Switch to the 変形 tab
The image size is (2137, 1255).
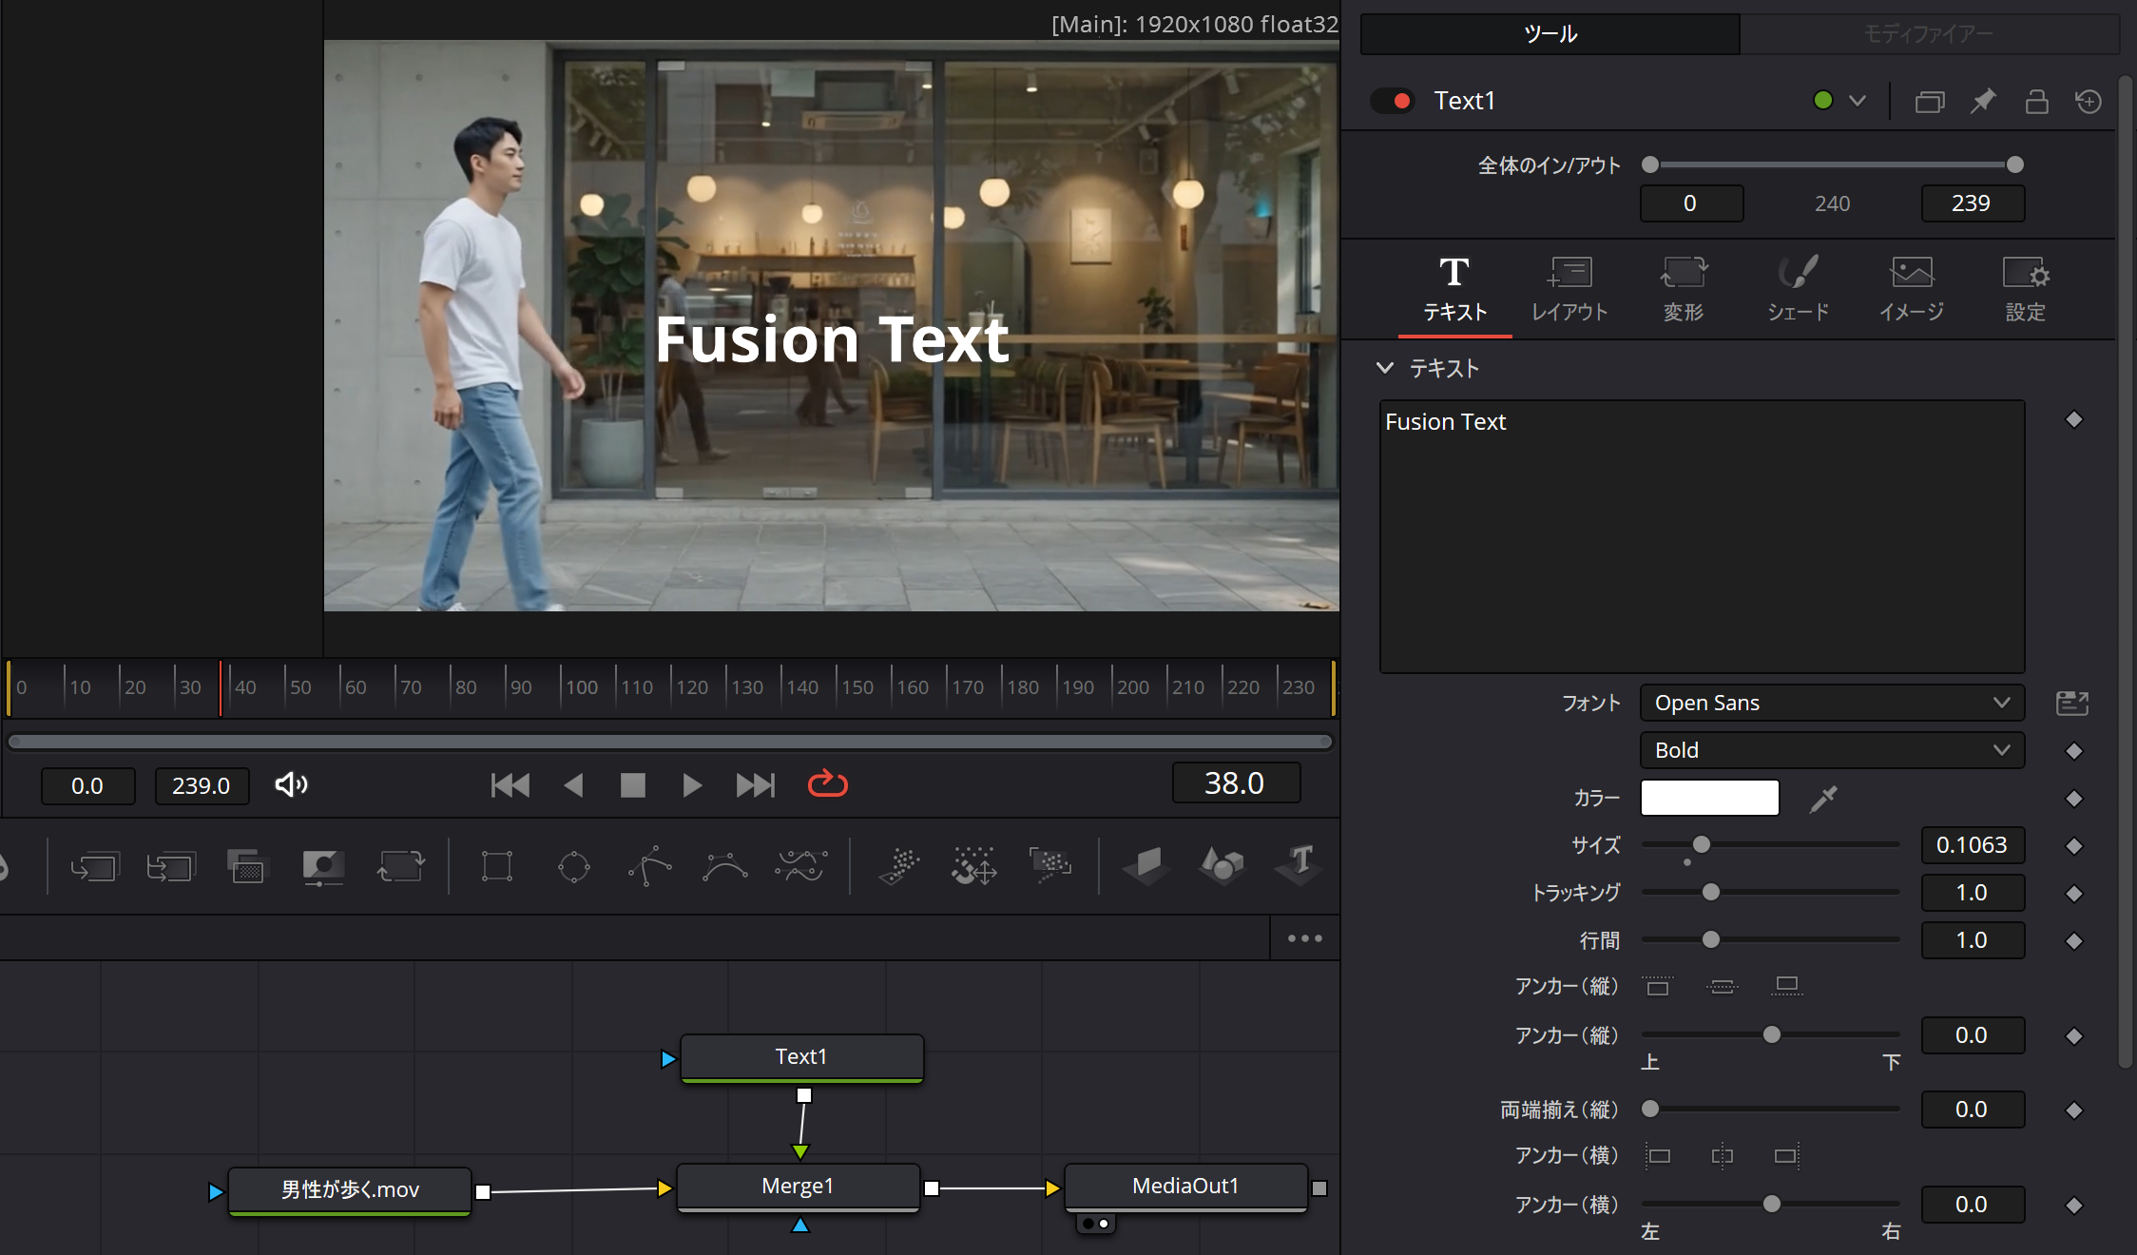tap(1684, 290)
